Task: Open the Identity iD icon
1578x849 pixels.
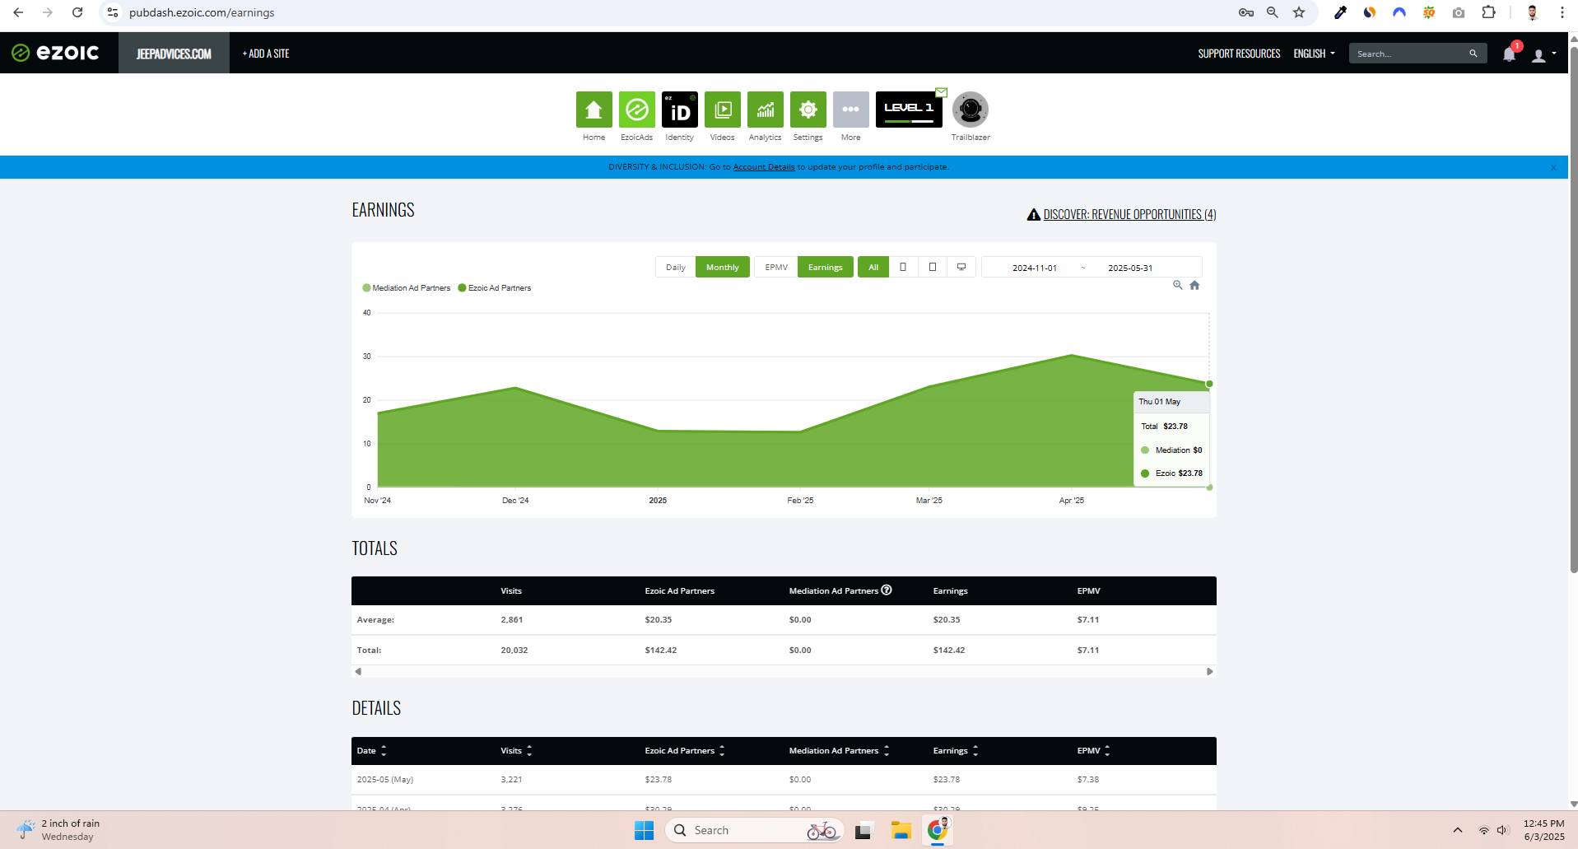Action: [679, 110]
